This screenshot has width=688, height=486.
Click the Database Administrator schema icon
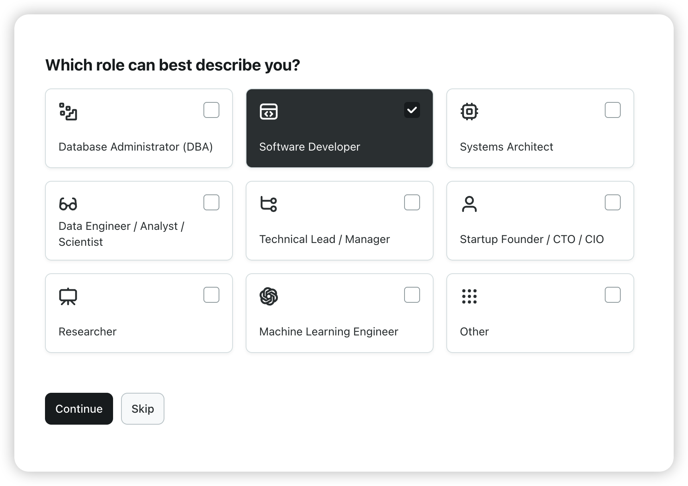[68, 112]
